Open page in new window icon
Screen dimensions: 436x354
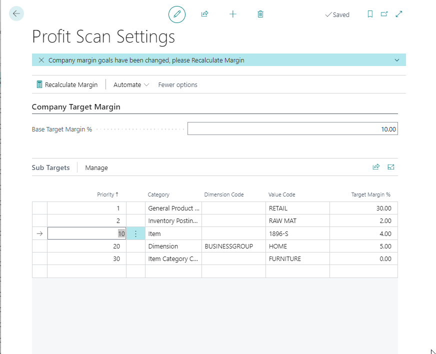pos(384,14)
